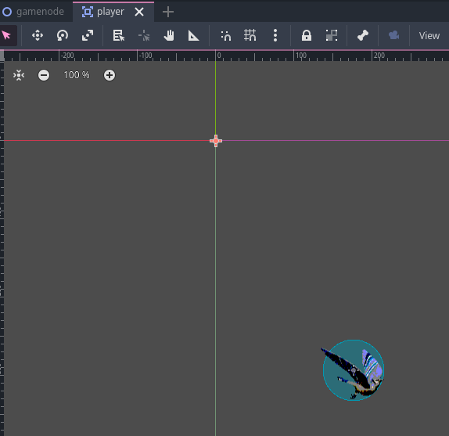Toggle smart snapping
This screenshot has width=449, height=436.
pyautogui.click(x=225, y=35)
